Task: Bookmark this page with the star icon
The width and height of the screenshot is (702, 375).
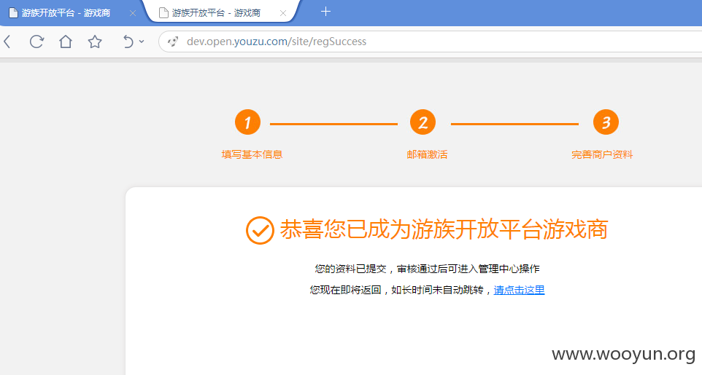Action: pyautogui.click(x=94, y=42)
